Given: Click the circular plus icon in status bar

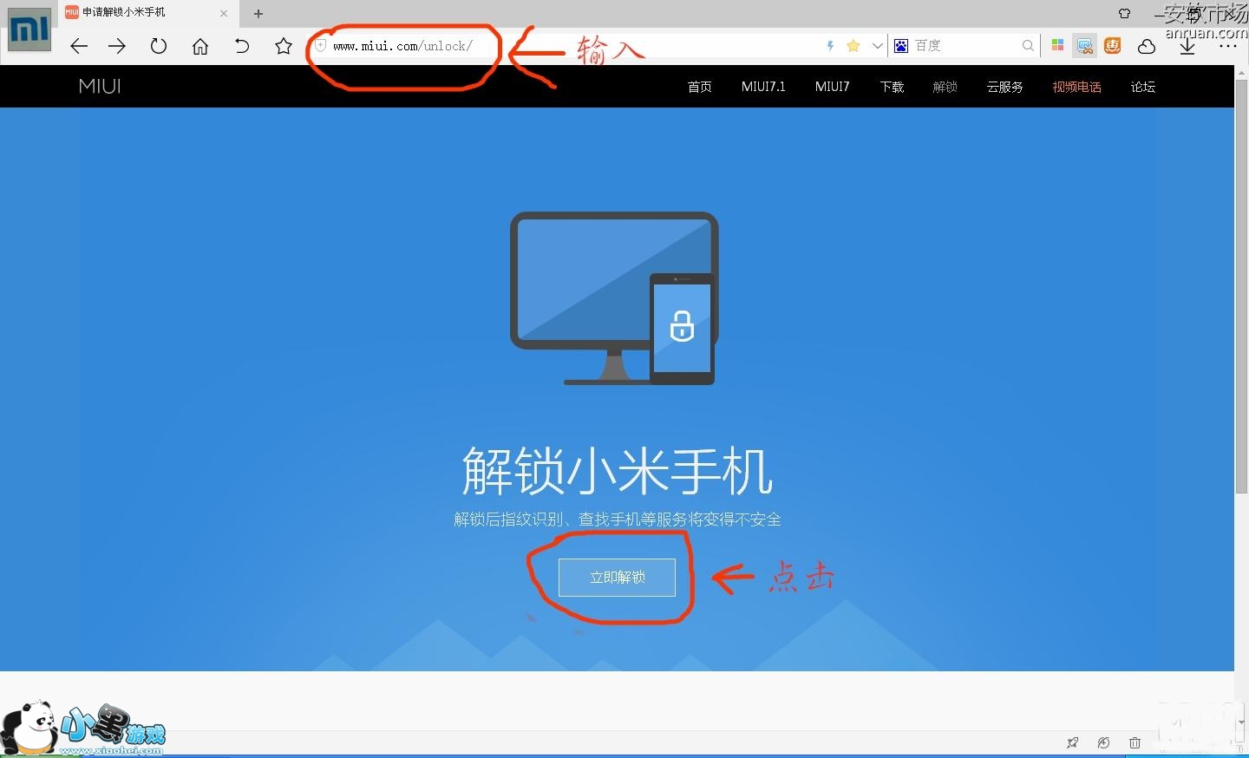Looking at the screenshot, I should pyautogui.click(x=1103, y=742).
